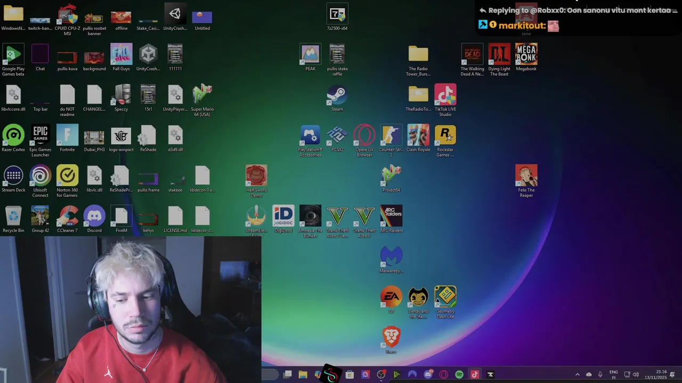Open the Group 42 image
The image size is (682, 383).
tap(40, 220)
